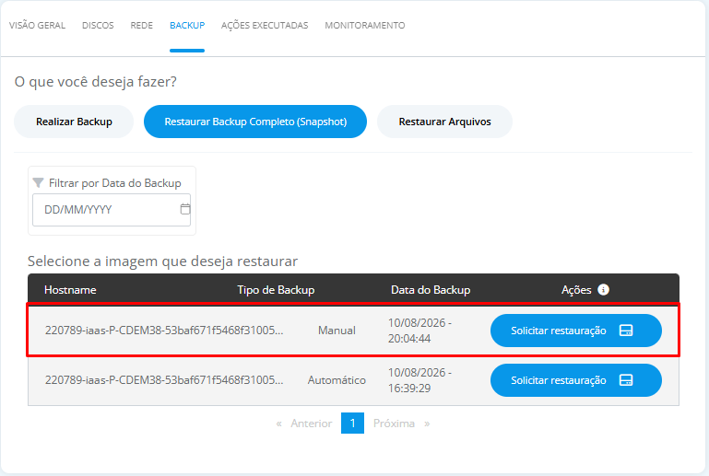This screenshot has width=709, height=476.
Task: Open the Discos tab
Action: point(98,25)
